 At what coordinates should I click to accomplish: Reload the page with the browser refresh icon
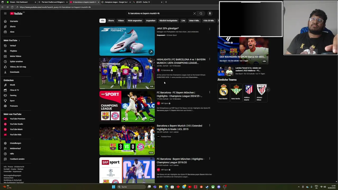[12, 7]
